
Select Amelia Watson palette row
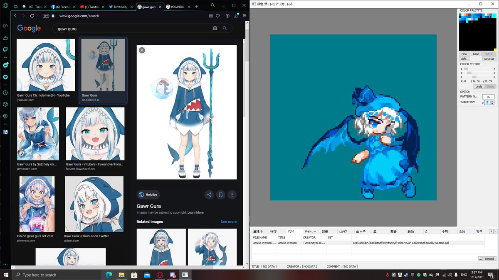pyautogui.click(x=368, y=243)
